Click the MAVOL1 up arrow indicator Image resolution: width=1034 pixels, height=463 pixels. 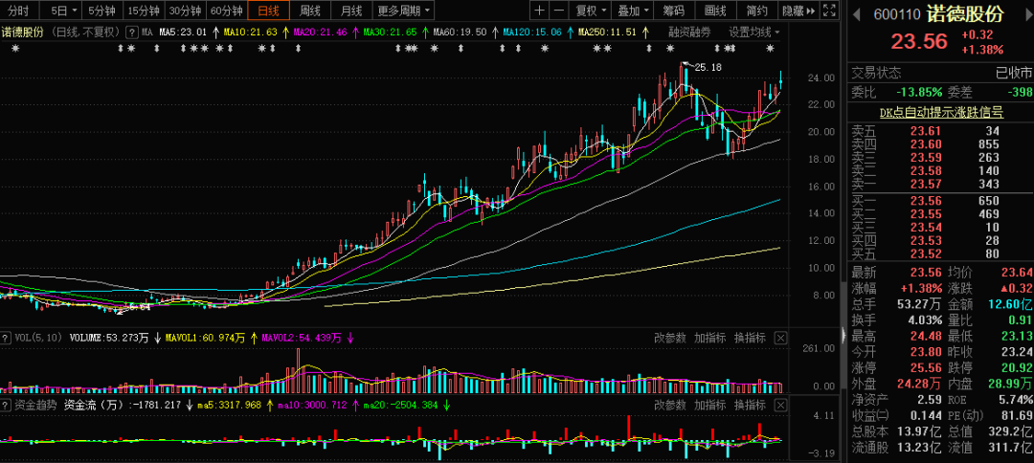pyautogui.click(x=252, y=338)
